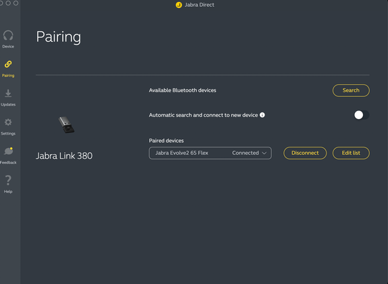Open the Feedback speech bubble icon
The height and width of the screenshot is (284, 388).
coord(8,151)
